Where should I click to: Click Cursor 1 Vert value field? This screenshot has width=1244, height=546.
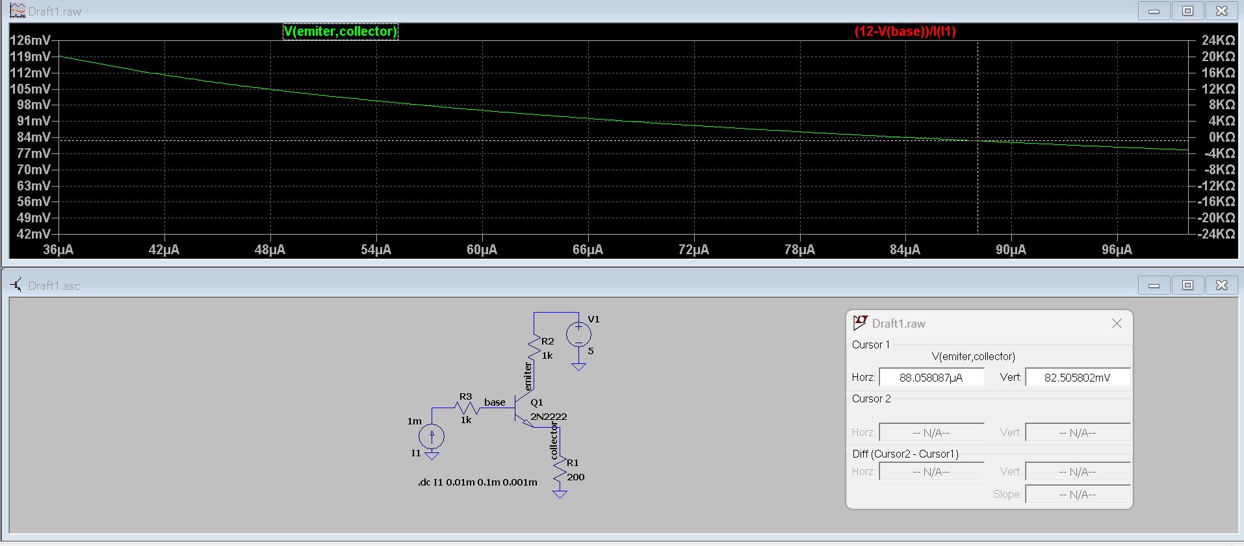pyautogui.click(x=1078, y=378)
